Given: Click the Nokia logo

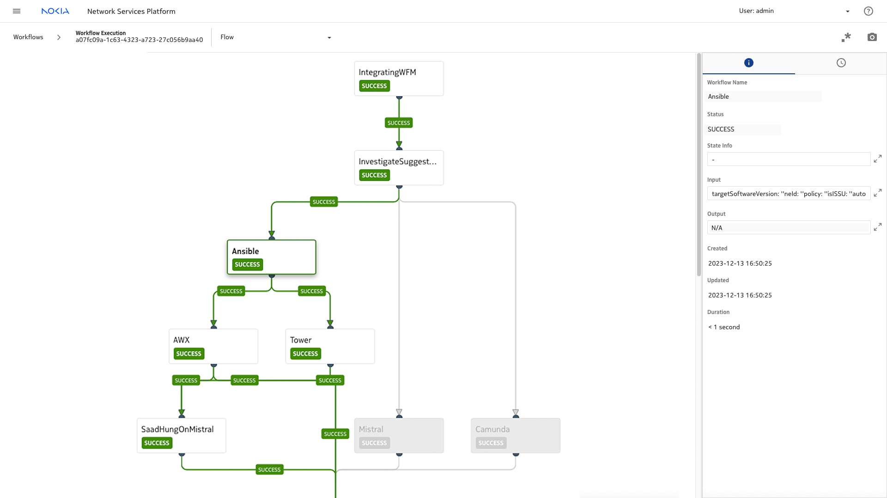Looking at the screenshot, I should pos(55,11).
